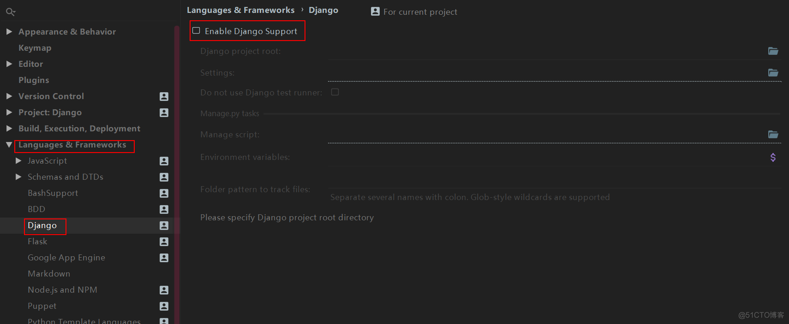
Task: Expand the Editor settings group
Action: [9, 64]
